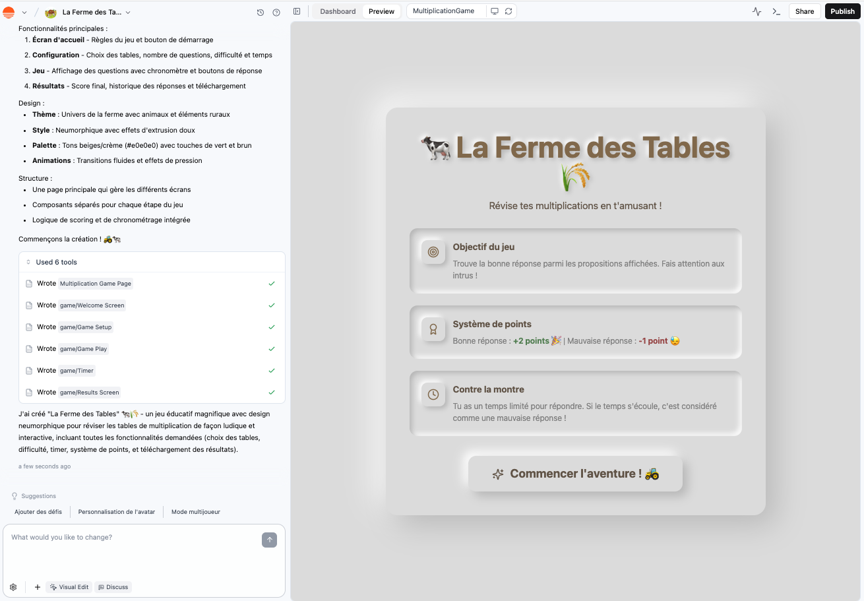The height and width of the screenshot is (601, 864).
Task: Toggle the device size preview icon
Action: pos(495,11)
